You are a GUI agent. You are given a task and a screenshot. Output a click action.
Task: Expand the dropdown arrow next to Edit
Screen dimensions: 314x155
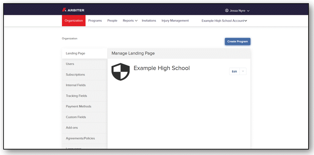coord(243,71)
